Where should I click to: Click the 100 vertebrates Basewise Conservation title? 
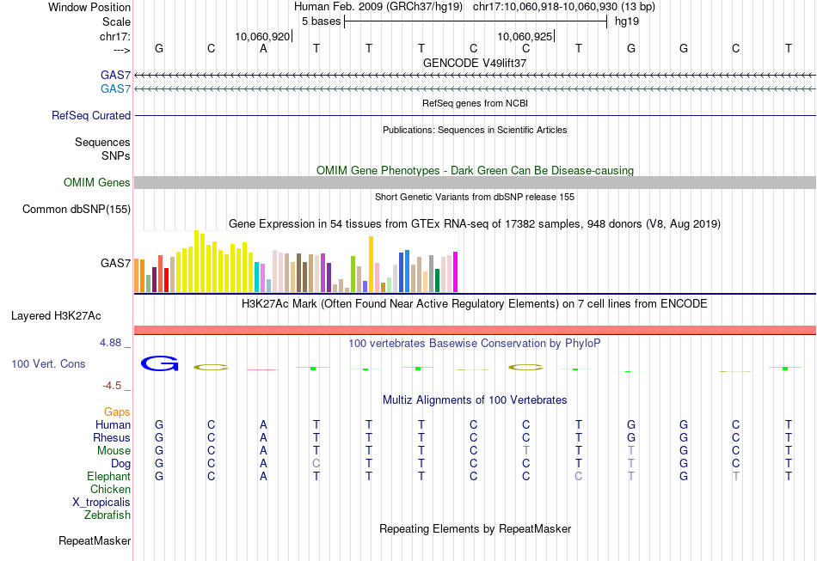click(x=475, y=344)
